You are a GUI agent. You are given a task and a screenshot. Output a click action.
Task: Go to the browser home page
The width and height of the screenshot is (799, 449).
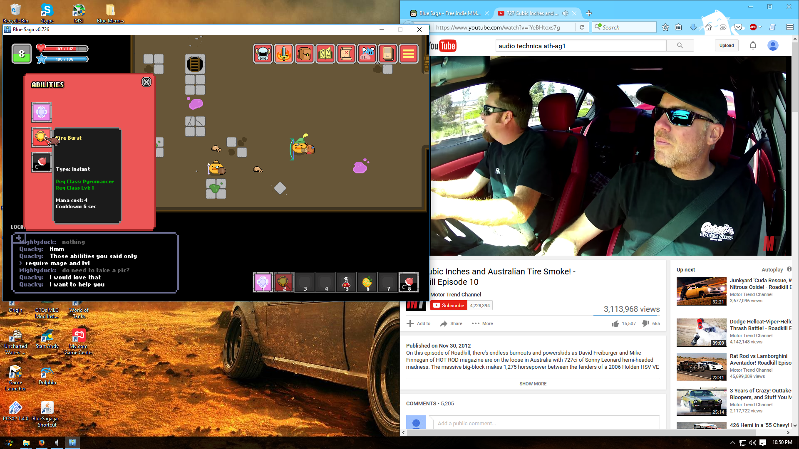tap(708, 27)
